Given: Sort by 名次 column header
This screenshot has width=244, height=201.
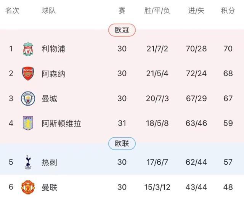Looking at the screenshot, I should tap(12, 11).
